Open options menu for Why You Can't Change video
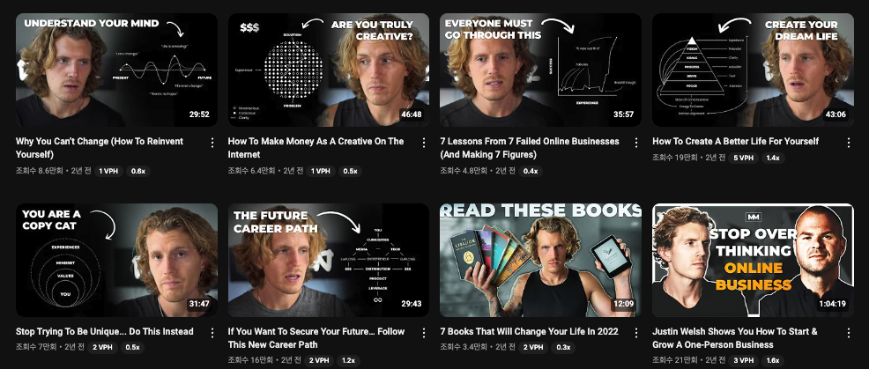Viewport: 869px width, 369px height. tap(212, 143)
